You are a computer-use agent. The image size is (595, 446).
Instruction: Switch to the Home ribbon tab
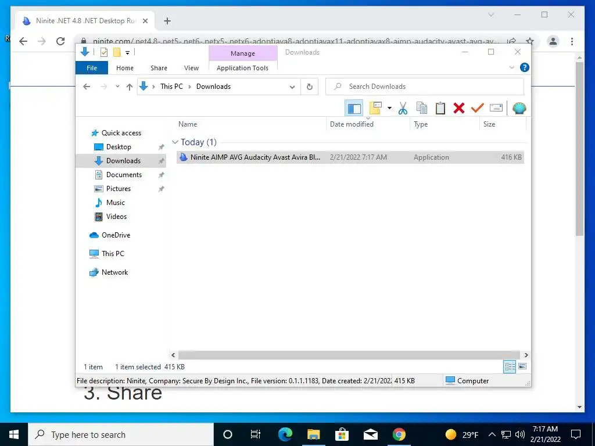(x=125, y=68)
